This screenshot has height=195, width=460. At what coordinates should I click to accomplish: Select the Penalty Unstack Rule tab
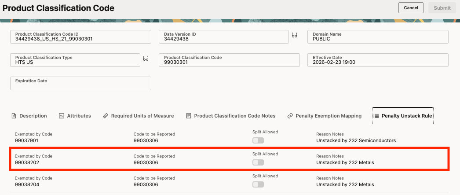[403, 116]
